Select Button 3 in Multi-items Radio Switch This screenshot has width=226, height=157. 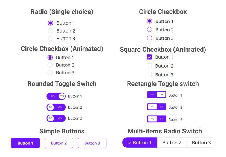tap(201, 143)
